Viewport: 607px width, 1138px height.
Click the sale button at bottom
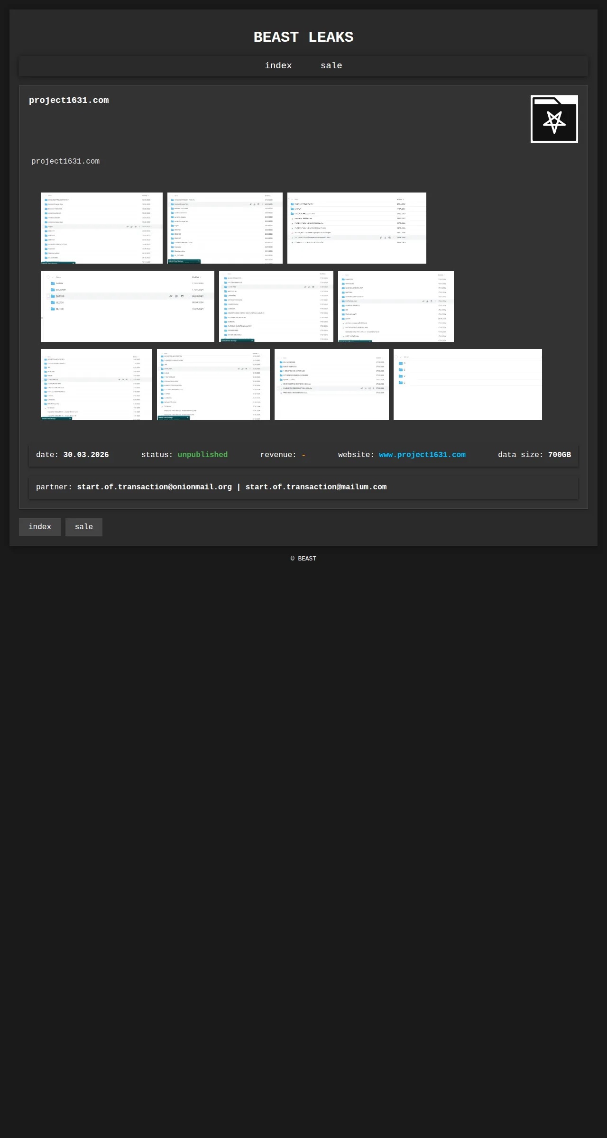click(x=84, y=527)
